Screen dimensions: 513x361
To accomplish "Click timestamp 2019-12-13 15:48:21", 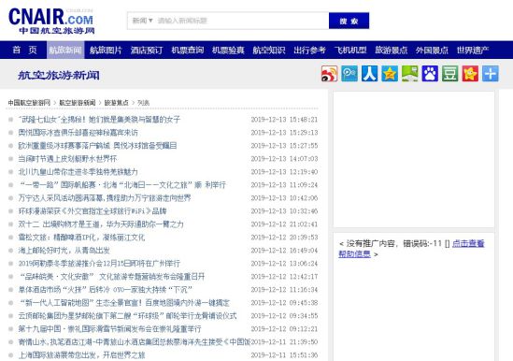I will tap(284, 119).
